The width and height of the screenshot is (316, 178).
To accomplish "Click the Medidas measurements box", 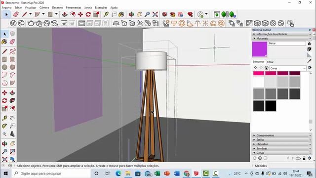I will point(293,166).
